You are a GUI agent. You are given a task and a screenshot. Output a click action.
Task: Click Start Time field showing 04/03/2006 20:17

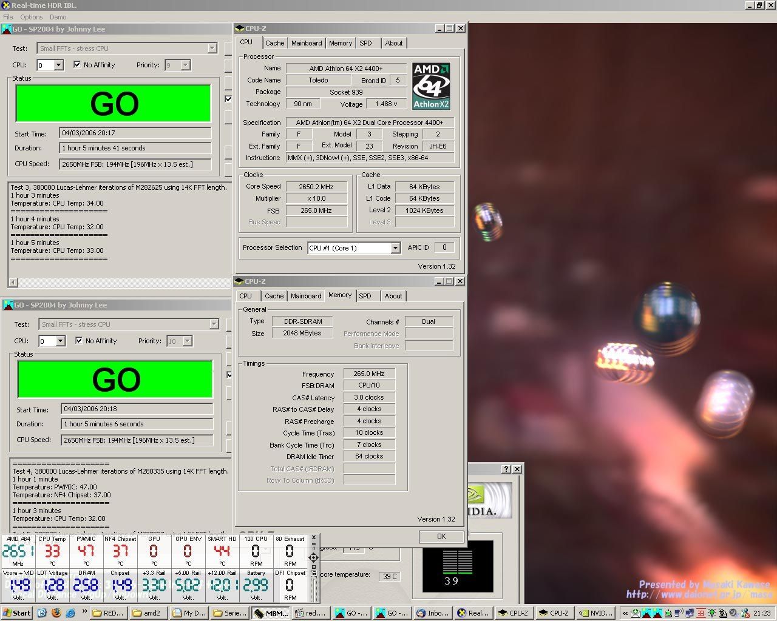pos(135,133)
